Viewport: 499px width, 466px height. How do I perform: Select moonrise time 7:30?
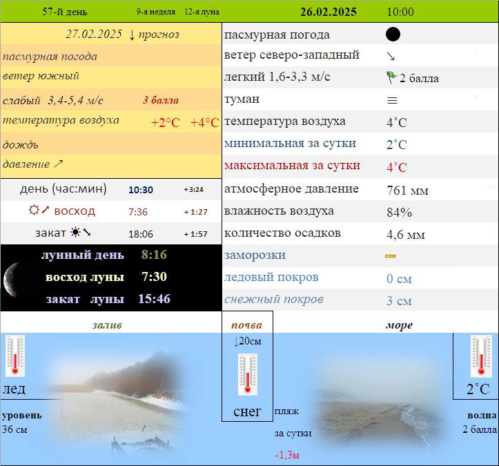pyautogui.click(x=154, y=277)
